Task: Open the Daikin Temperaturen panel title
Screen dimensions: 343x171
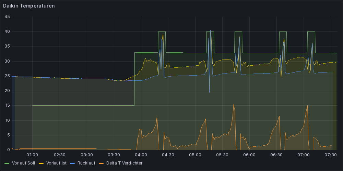Action: pos(29,6)
